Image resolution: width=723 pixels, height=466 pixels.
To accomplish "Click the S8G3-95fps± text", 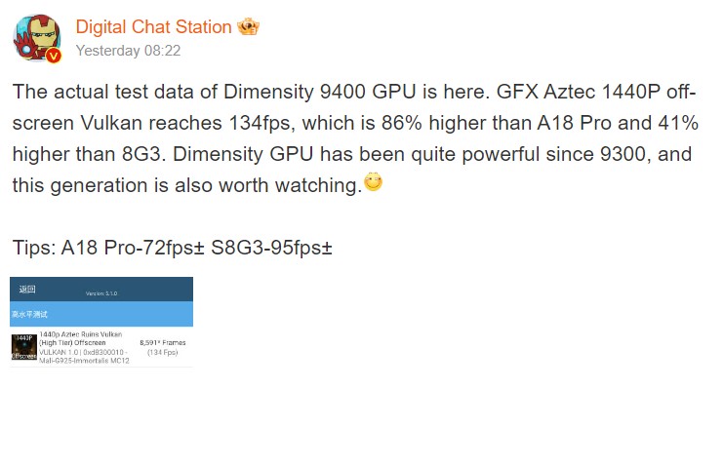I will pyautogui.click(x=271, y=248).
